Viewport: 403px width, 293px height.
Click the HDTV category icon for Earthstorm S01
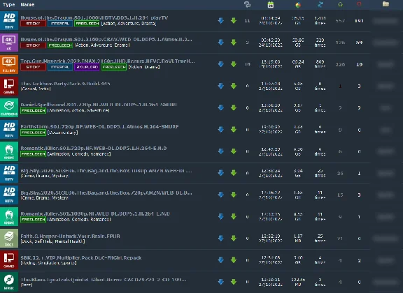tap(9, 130)
